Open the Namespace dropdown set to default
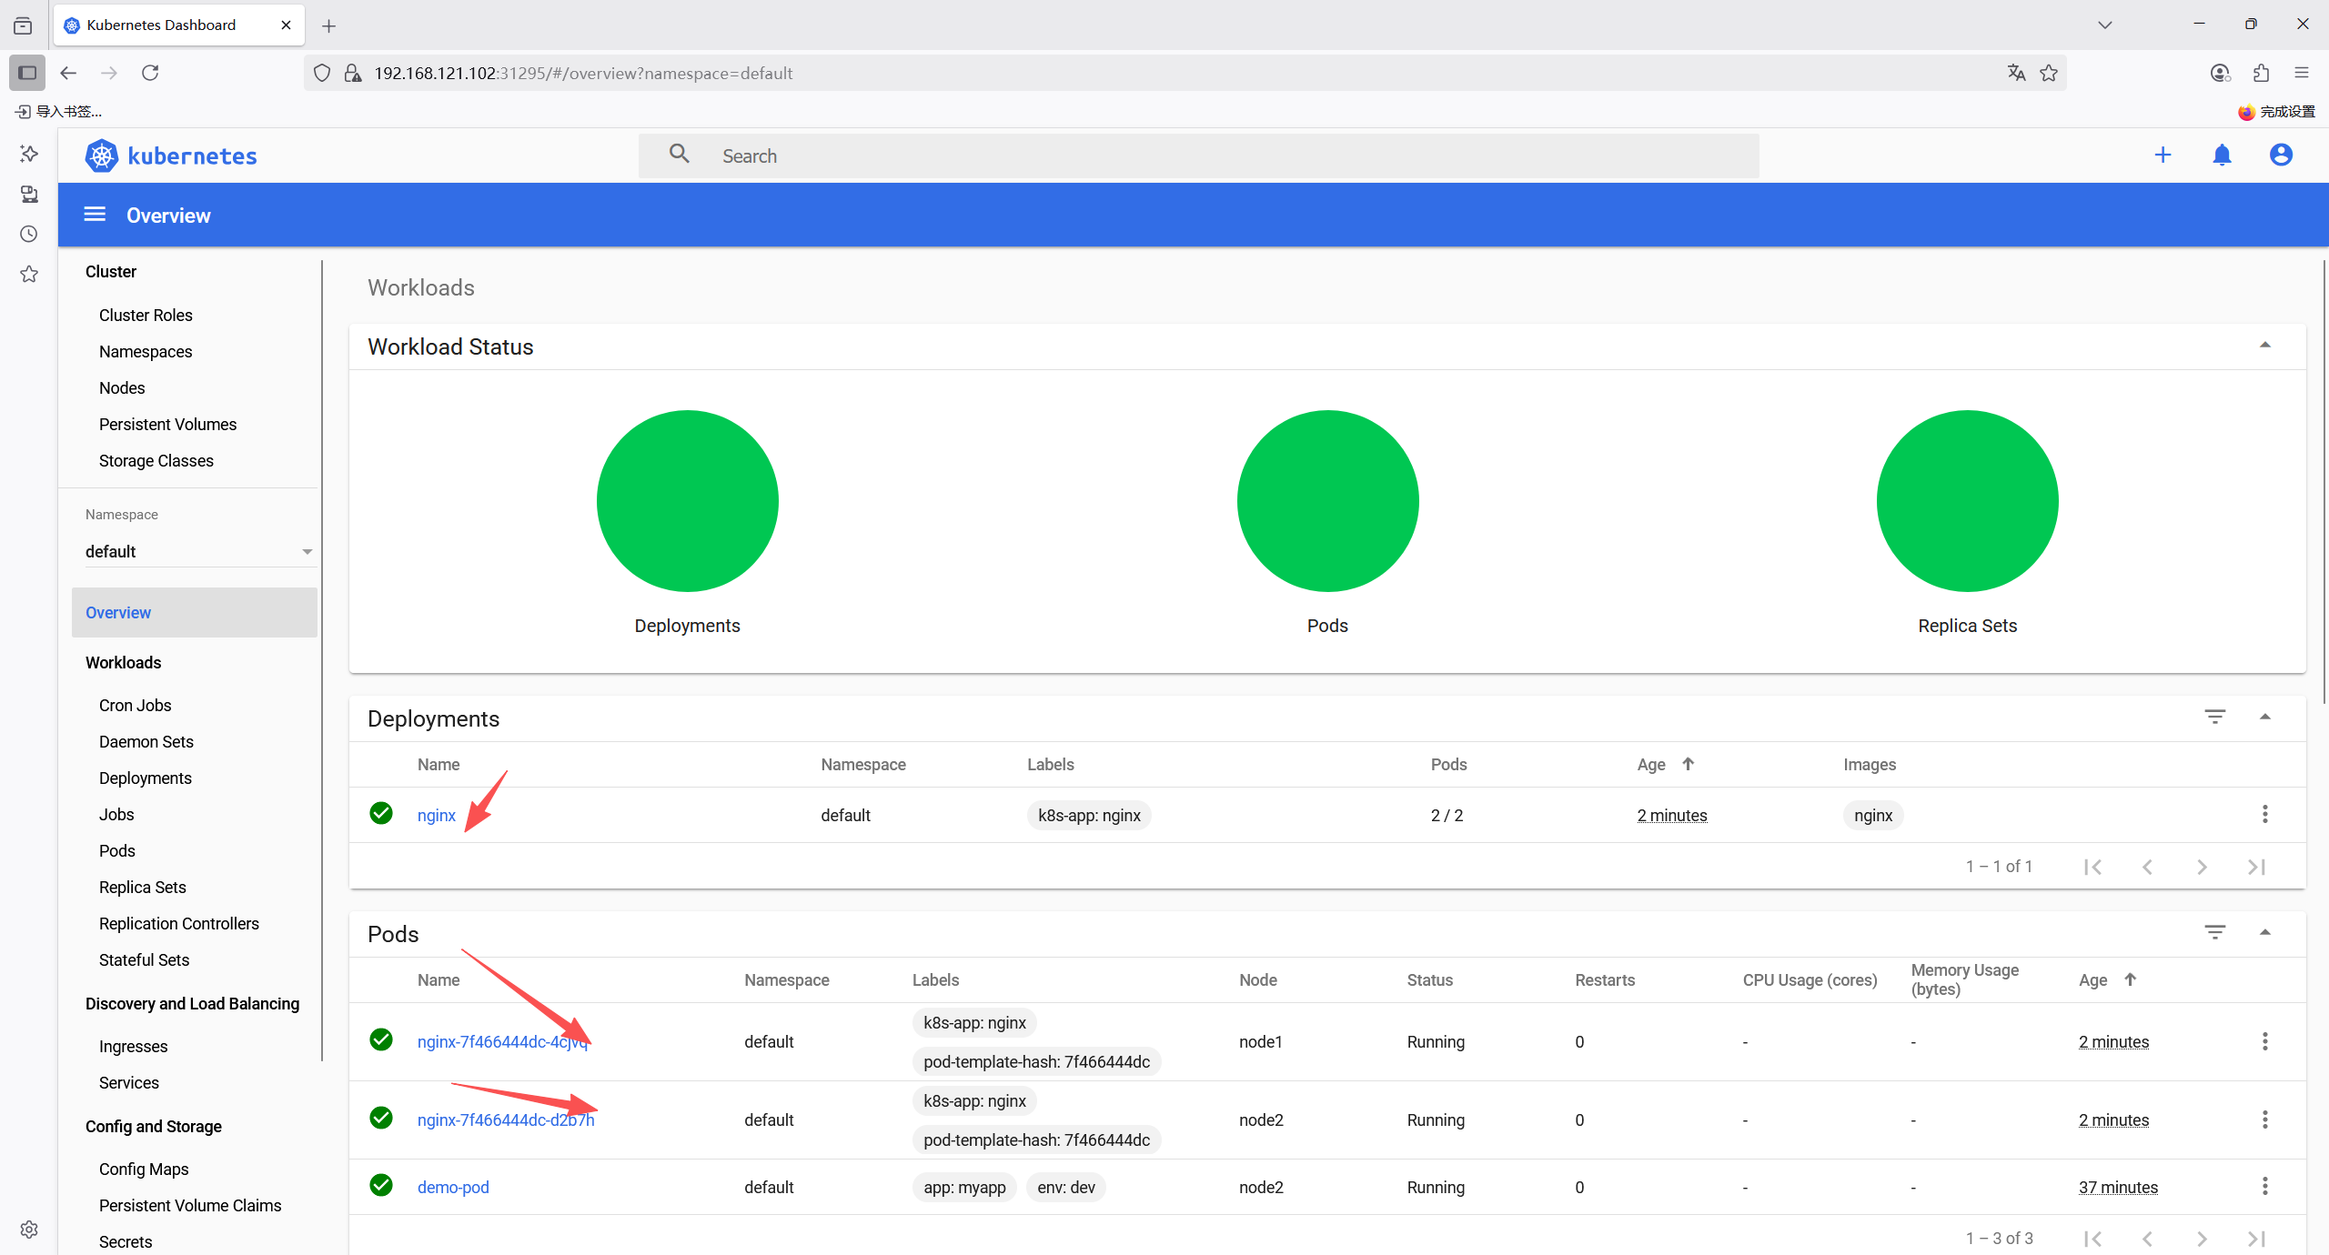Viewport: 2329px width, 1255px height. point(199,551)
